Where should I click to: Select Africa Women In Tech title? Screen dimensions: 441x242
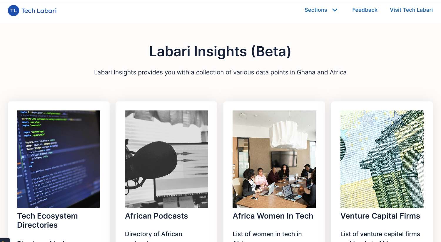click(273, 216)
